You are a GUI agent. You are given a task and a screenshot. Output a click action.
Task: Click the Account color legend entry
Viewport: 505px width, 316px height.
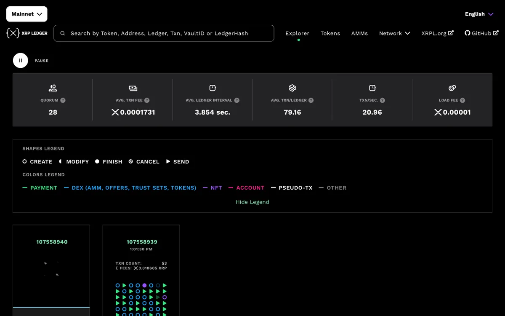coord(247,188)
